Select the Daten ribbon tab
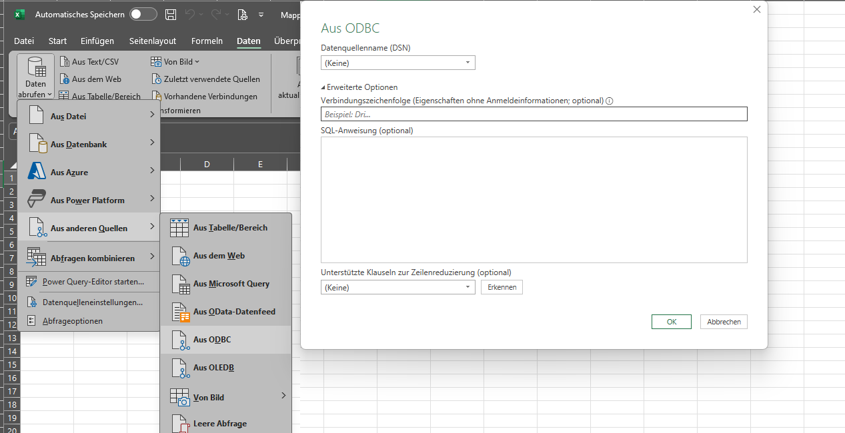This screenshot has height=433, width=845. [249, 41]
